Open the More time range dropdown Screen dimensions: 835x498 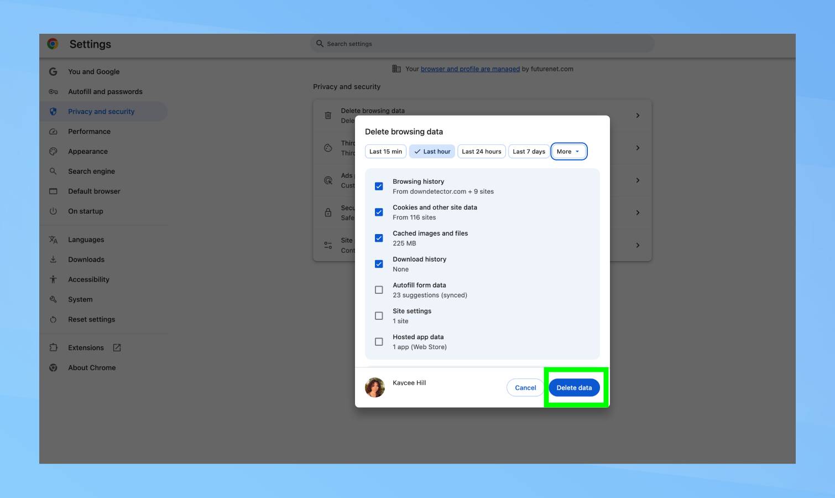[x=568, y=152]
